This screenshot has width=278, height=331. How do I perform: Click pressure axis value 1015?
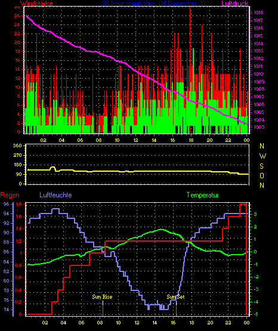(258, 36)
